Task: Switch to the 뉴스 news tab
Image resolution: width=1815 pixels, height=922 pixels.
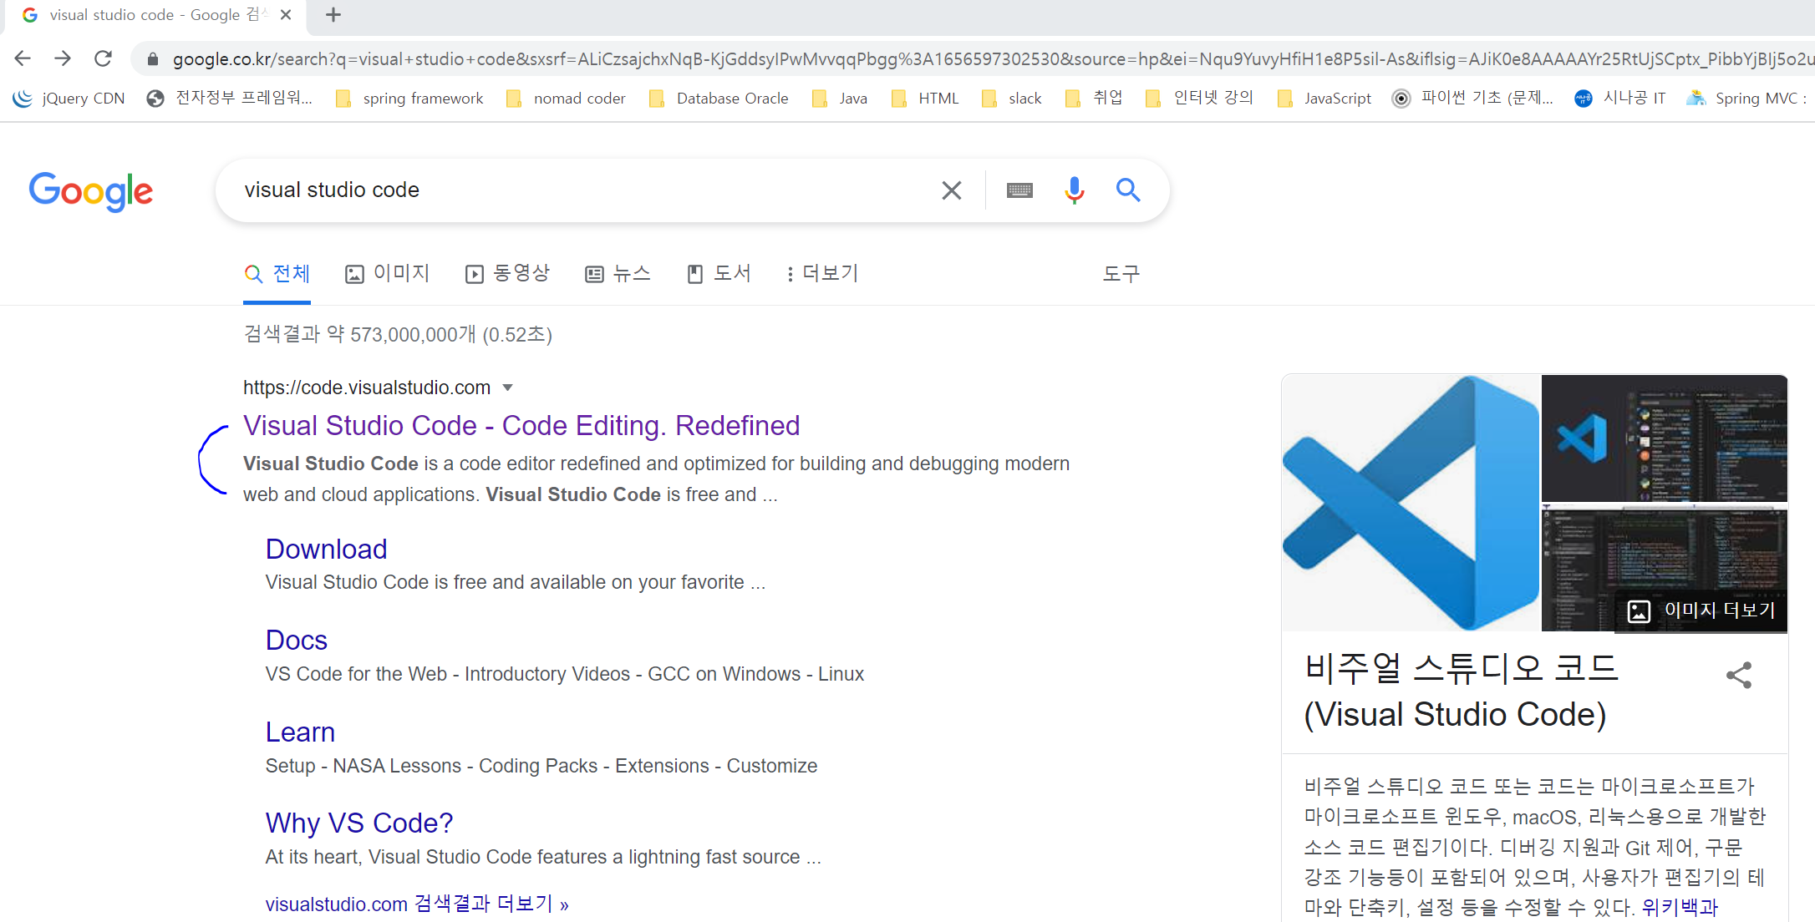Action: tap(618, 273)
